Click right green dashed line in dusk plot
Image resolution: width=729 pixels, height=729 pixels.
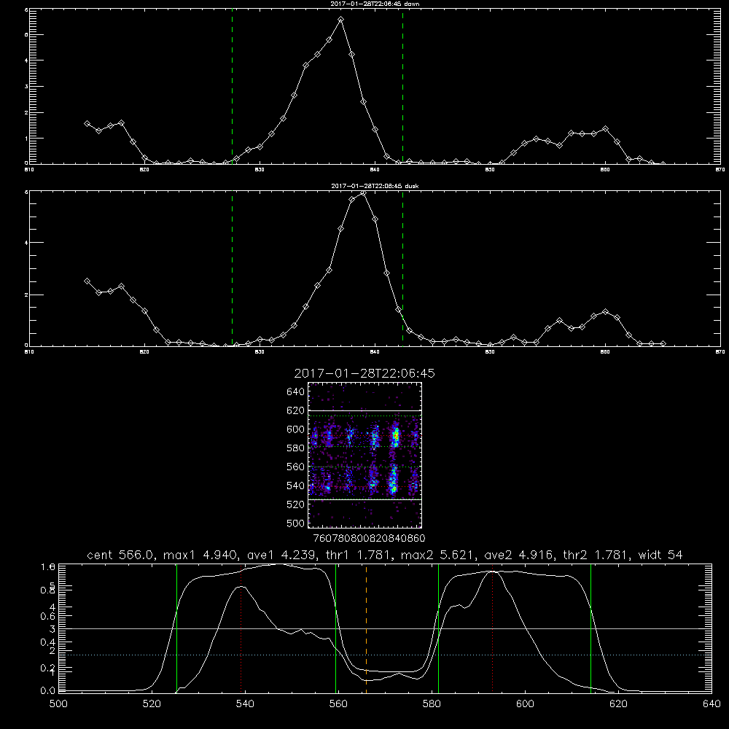click(x=402, y=268)
